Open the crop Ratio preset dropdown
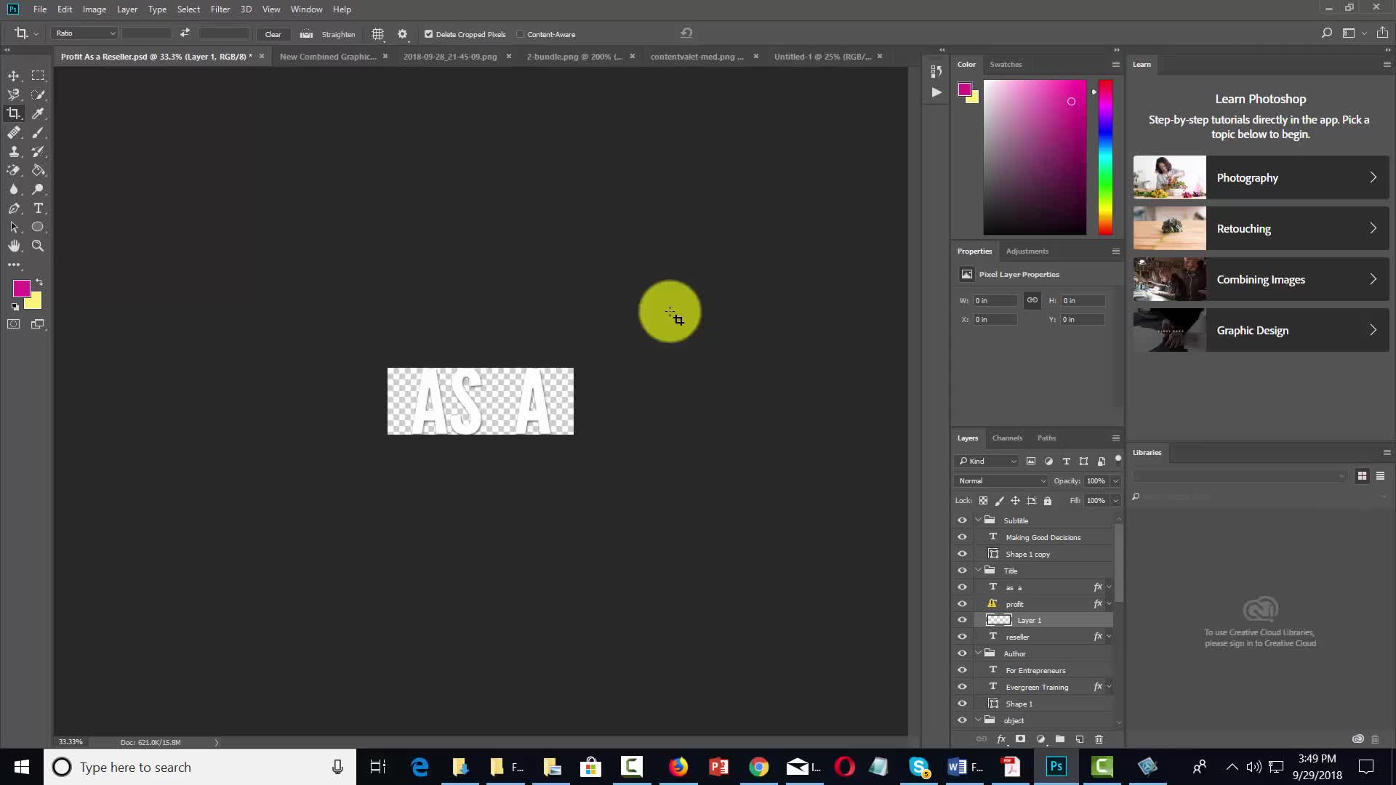Viewport: 1396px width, 785px height. (x=84, y=33)
